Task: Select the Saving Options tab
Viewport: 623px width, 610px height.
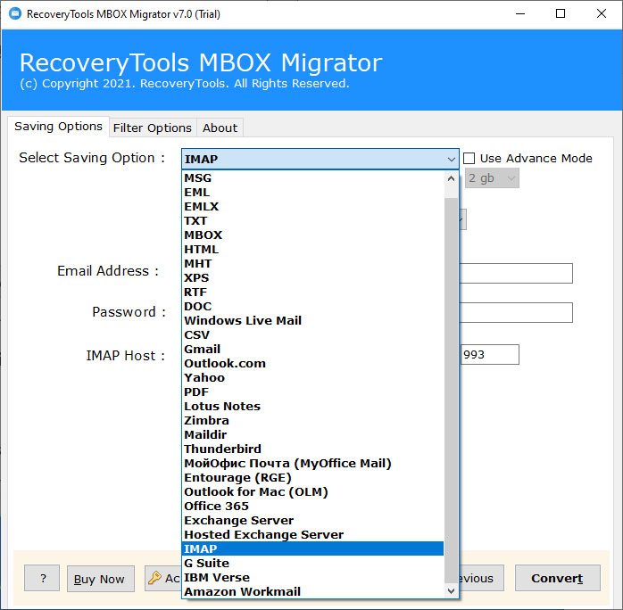Action: pyautogui.click(x=58, y=127)
